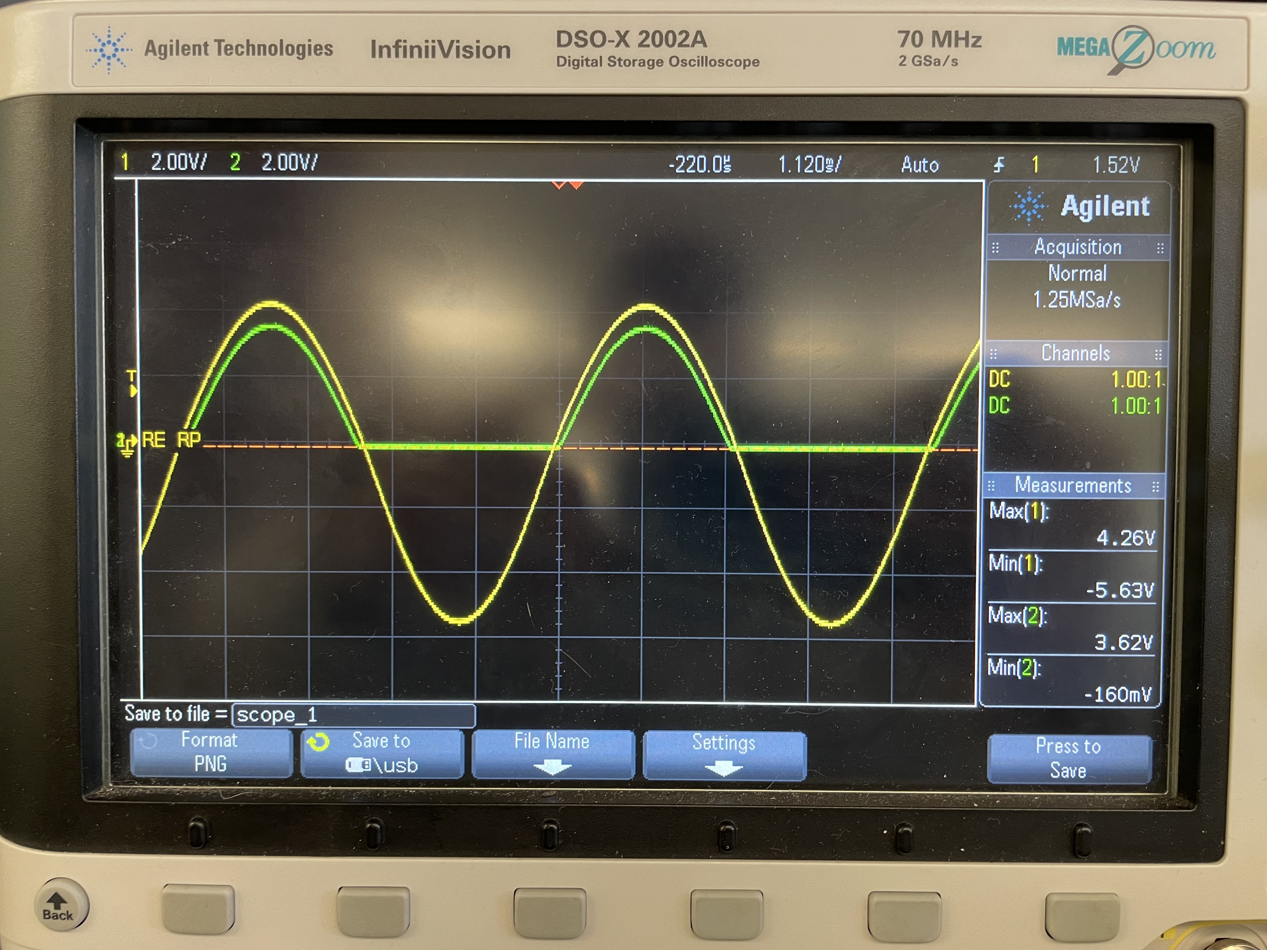The height and width of the screenshot is (950, 1267).
Task: Click the -220.0 time delay readout
Action: [x=700, y=165]
